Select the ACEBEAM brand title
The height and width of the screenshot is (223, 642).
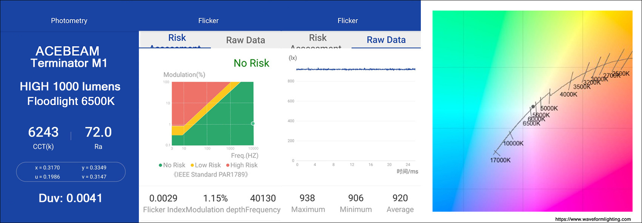click(x=68, y=51)
